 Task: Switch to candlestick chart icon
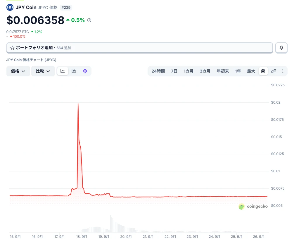coord(74,71)
